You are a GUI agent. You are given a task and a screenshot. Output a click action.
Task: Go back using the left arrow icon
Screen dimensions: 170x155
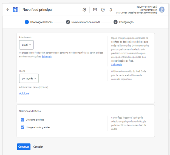point(8,10)
